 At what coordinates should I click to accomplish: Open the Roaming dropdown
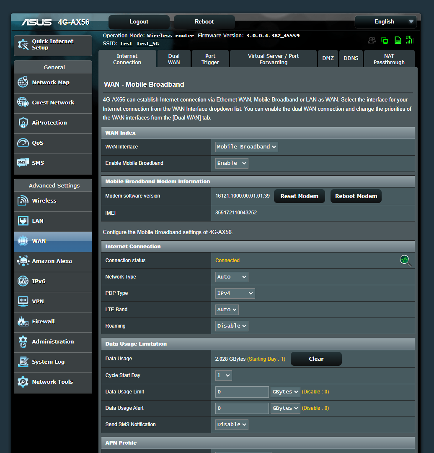(232, 326)
